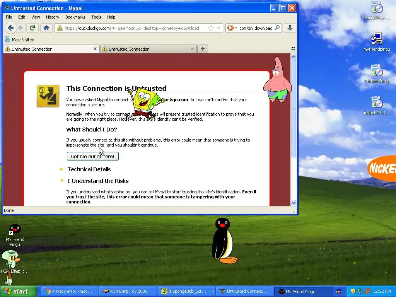Open the SpongeBob_Scr taskbar group

point(188,291)
